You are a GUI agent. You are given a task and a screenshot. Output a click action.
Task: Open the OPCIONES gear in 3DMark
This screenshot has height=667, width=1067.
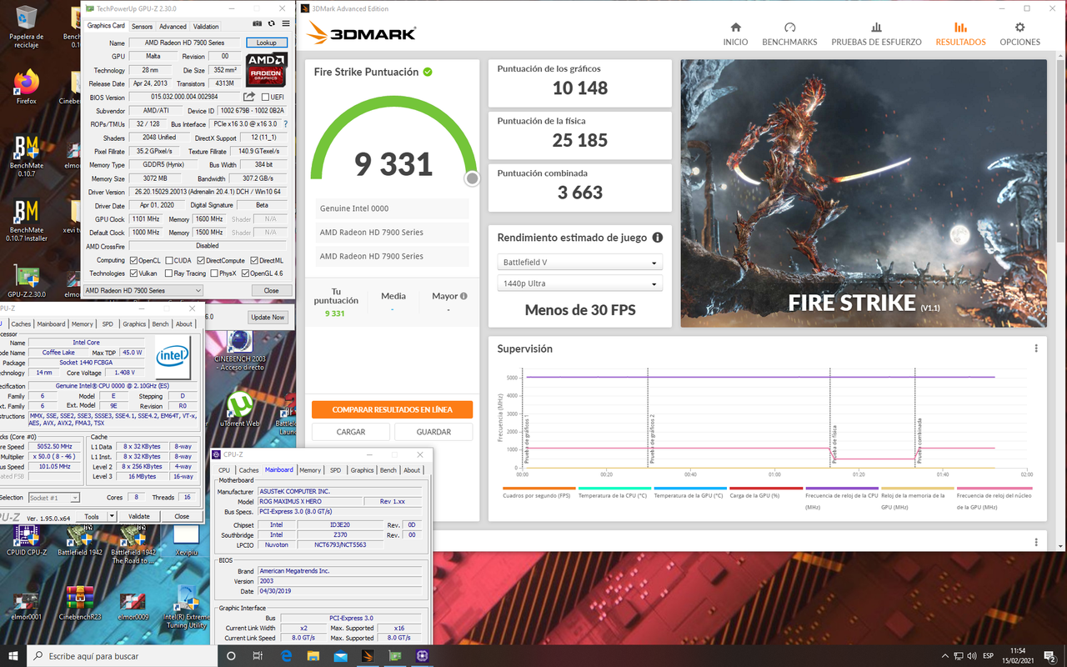(1019, 28)
